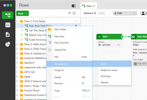Image resolution: width=147 pixels, height=100 pixels.
Task: Click the Version 0.10 label
Action: coord(90,13)
